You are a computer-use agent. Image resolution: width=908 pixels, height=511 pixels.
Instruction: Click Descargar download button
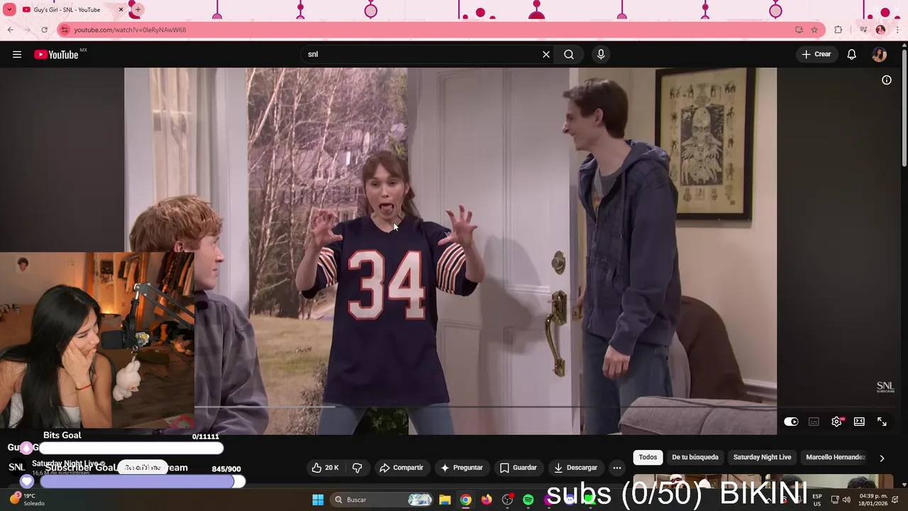[576, 468]
